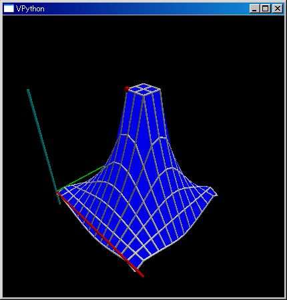Click the origin where three axes meet
287x300 pixels.
[57, 192]
